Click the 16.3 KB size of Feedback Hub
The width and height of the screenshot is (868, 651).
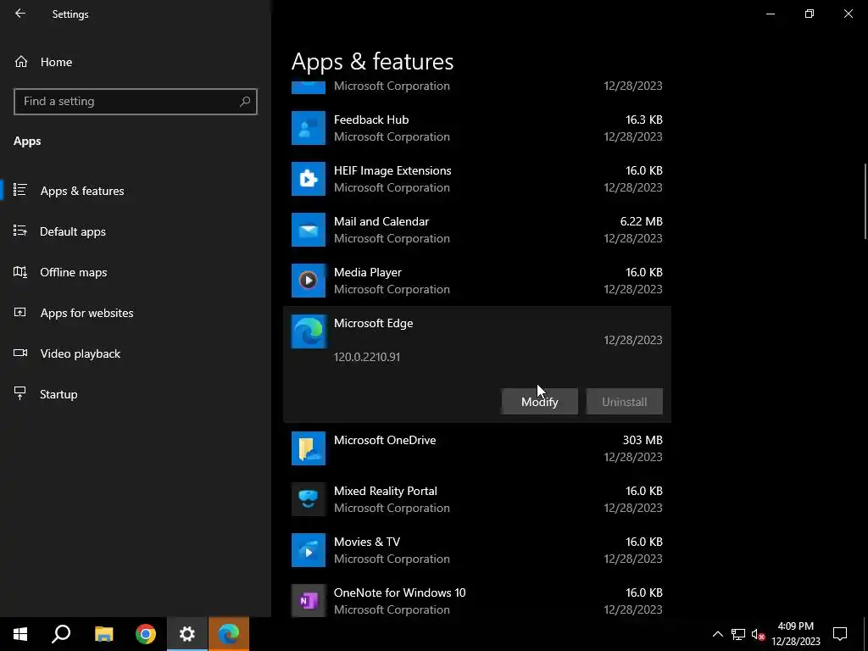(644, 120)
